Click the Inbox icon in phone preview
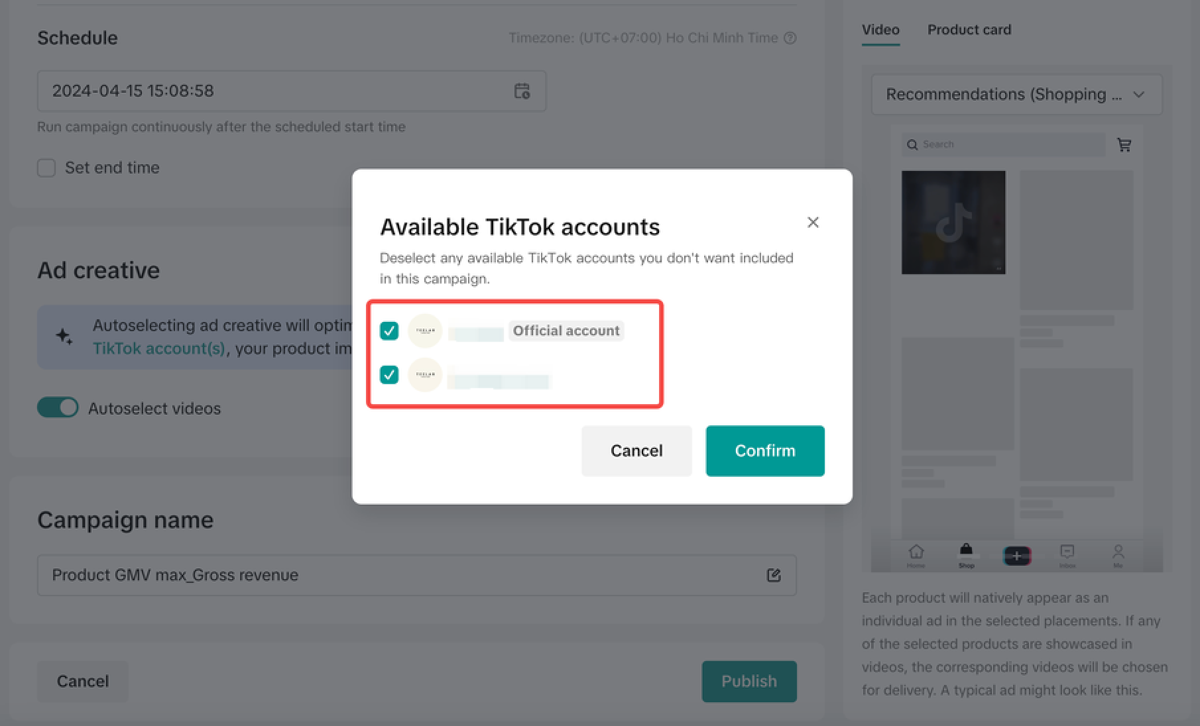Image resolution: width=1200 pixels, height=726 pixels. pos(1067,553)
